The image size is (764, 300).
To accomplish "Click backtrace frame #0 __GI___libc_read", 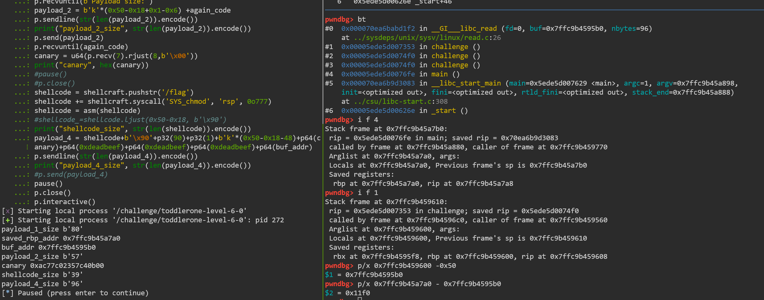I will click(488, 29).
